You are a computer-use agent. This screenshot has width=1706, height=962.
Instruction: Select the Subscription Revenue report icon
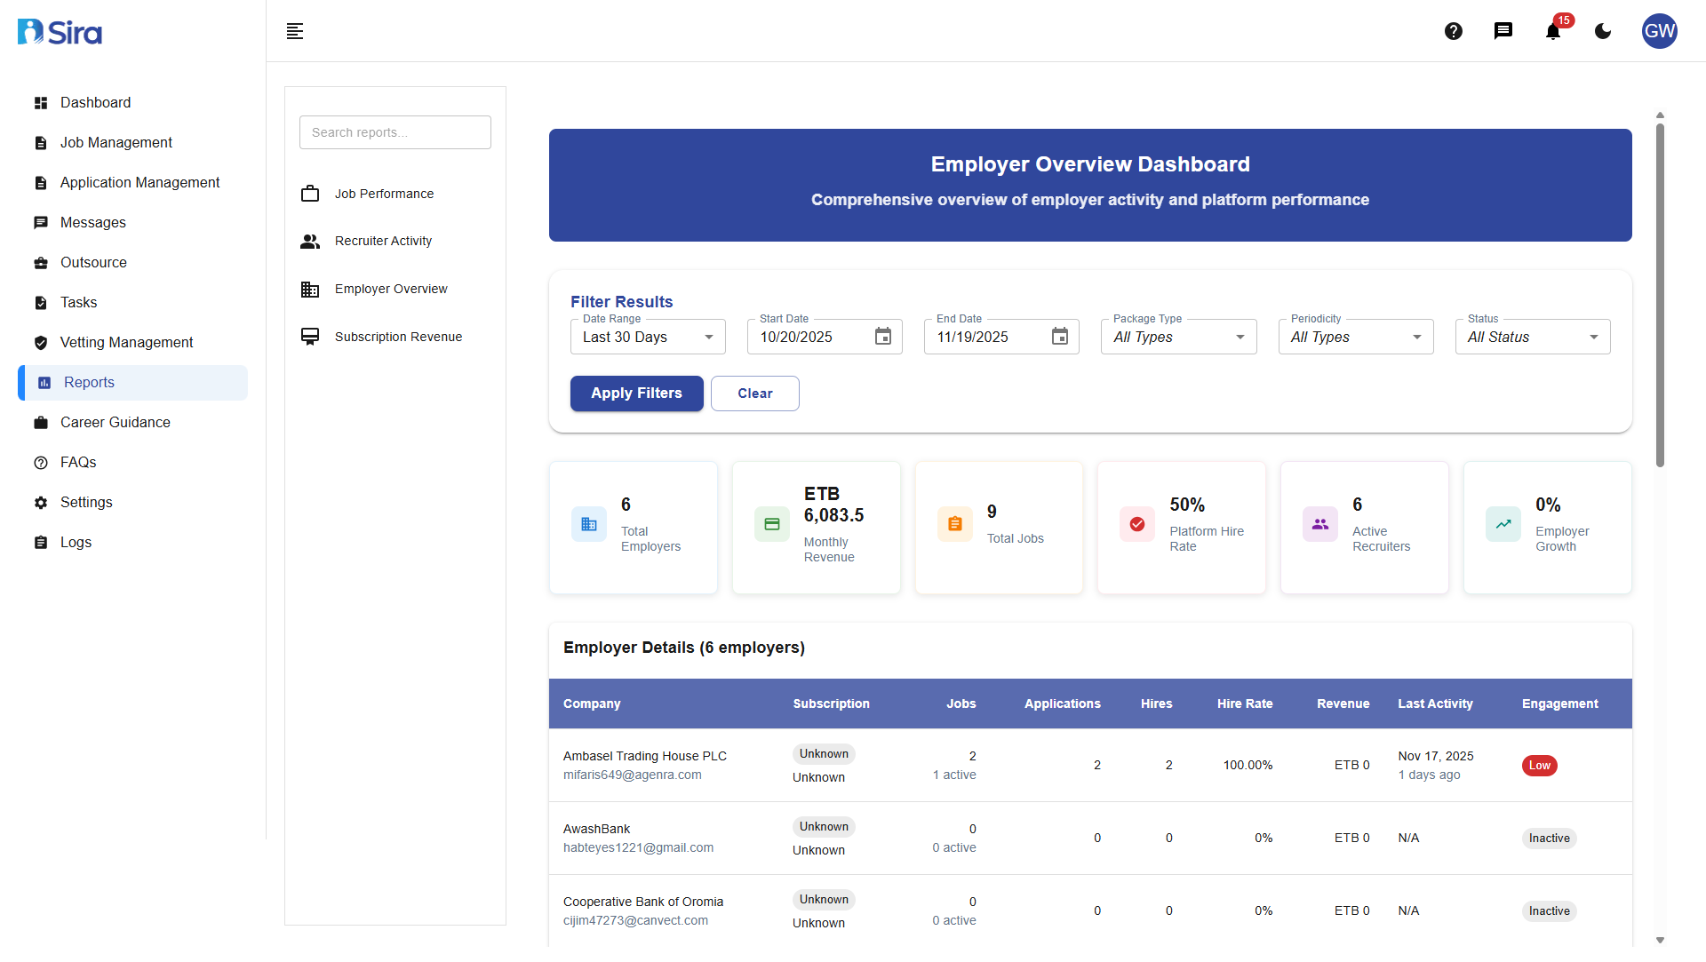pyautogui.click(x=310, y=336)
